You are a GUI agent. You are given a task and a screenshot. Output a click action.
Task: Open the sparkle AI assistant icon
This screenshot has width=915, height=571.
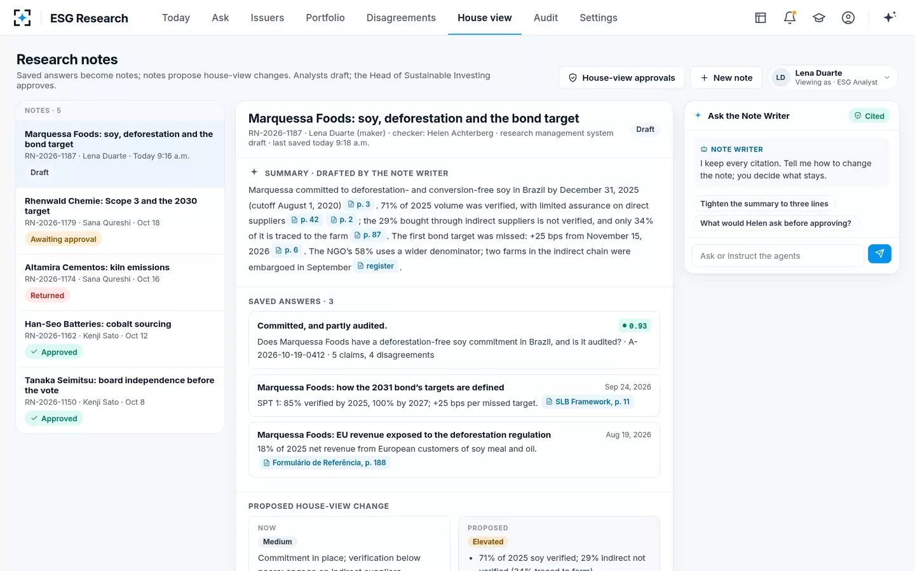click(x=890, y=17)
